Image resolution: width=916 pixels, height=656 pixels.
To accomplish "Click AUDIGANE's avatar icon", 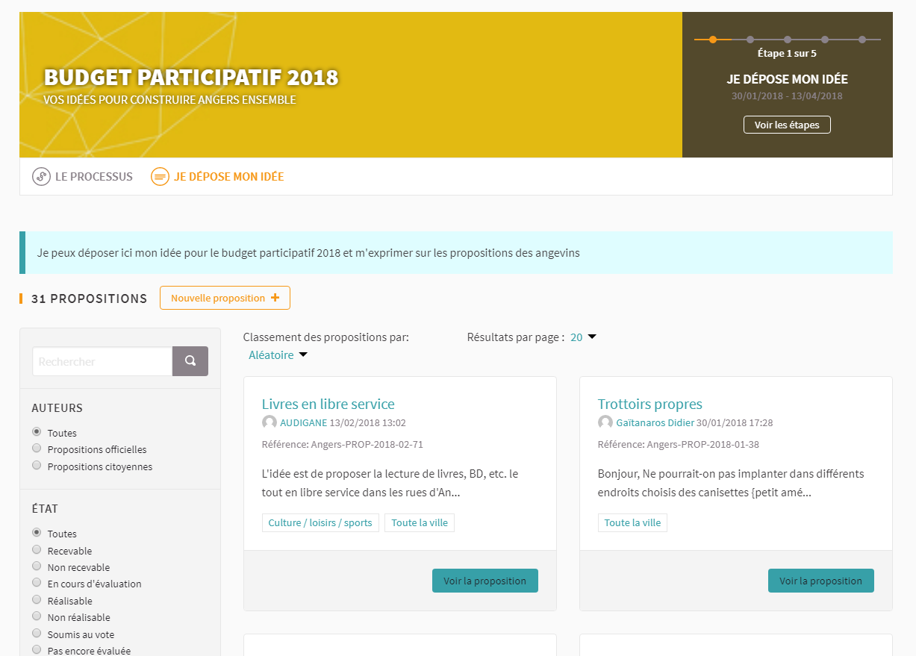I will pos(269,422).
